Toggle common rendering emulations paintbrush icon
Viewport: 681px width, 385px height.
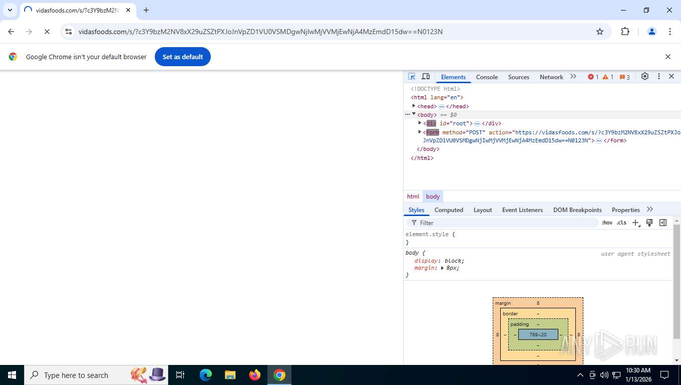649,223
